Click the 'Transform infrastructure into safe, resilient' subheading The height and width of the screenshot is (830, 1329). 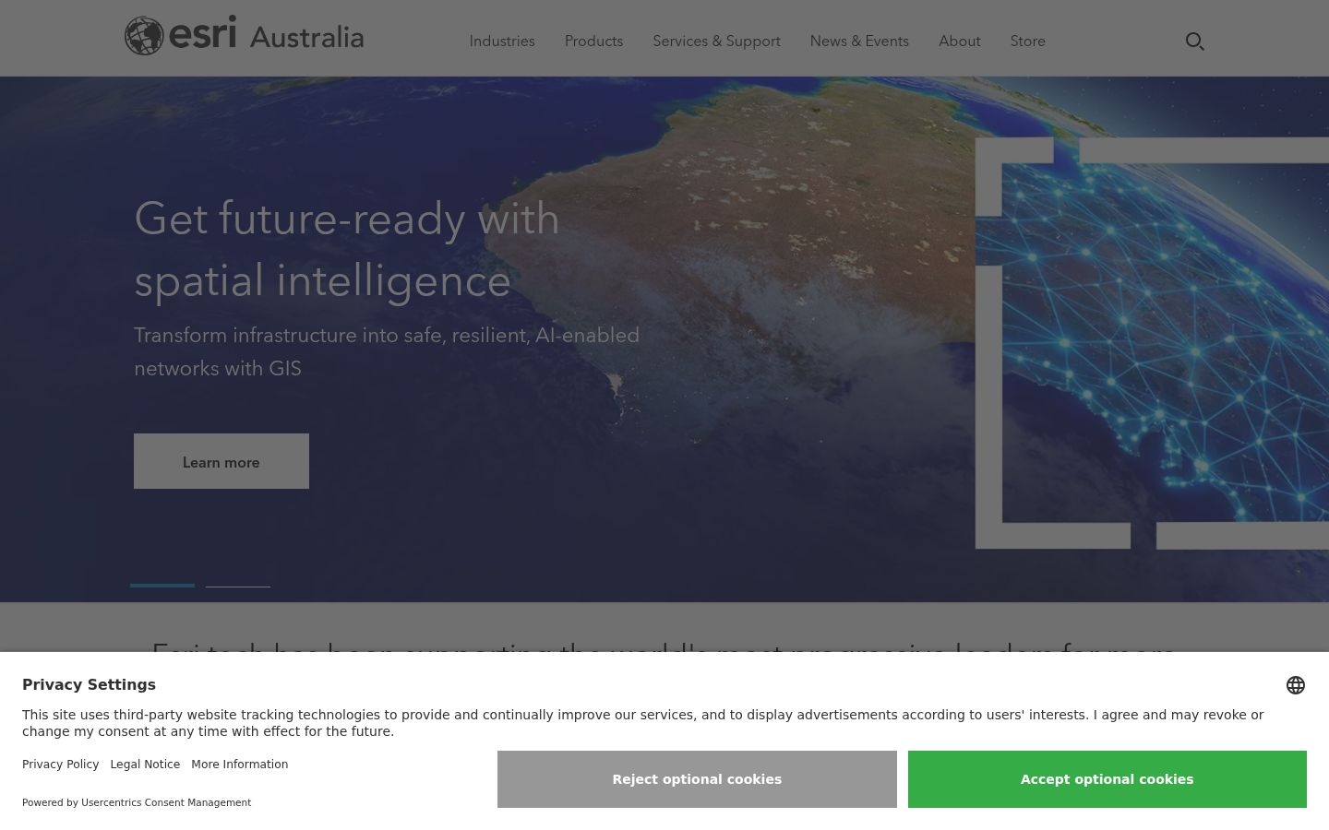coord(387,351)
